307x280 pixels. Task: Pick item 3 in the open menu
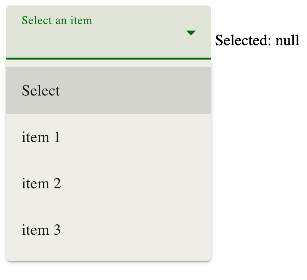tap(109, 230)
